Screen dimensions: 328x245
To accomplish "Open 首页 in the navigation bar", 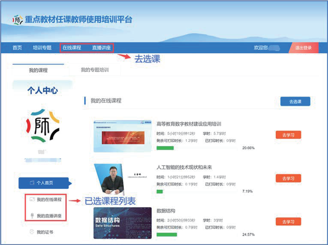I will [17, 48].
